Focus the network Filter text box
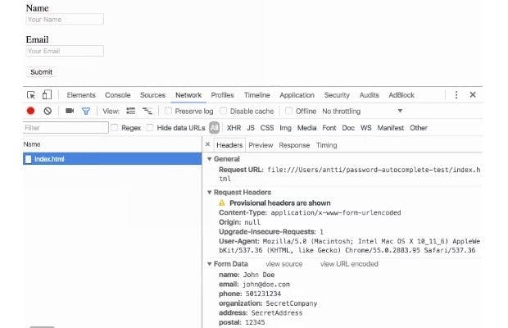Image resolution: width=508 pixels, height=328 pixels. (x=66, y=128)
